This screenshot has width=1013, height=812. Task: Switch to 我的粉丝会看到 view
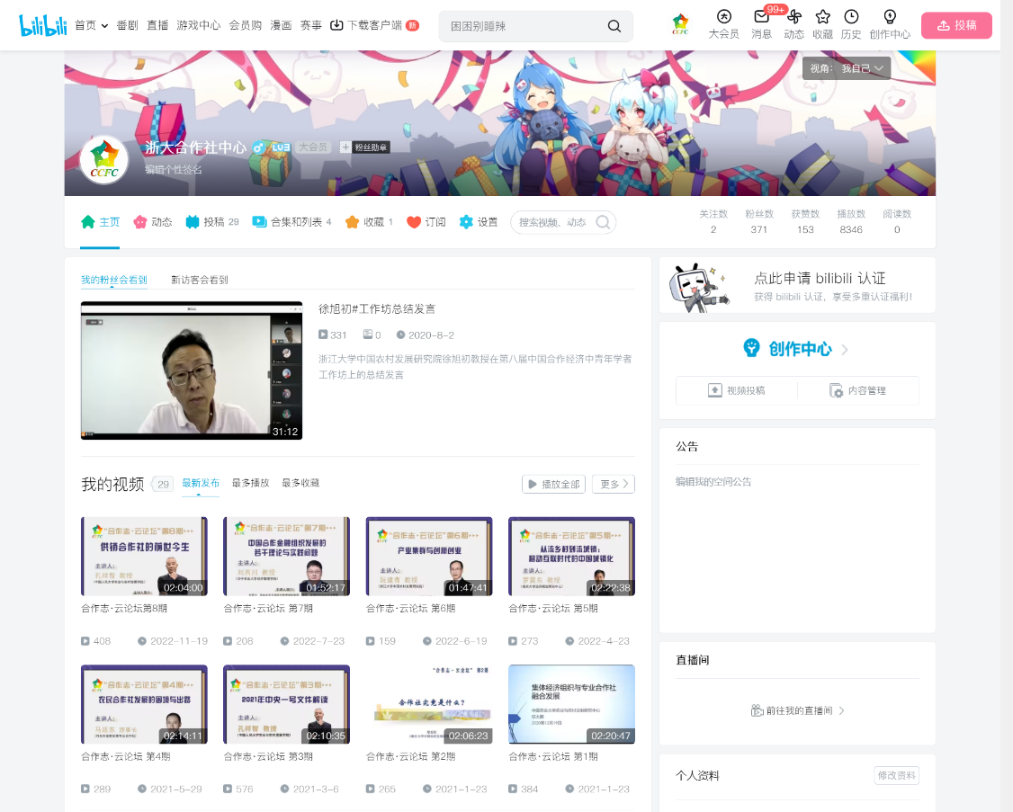(x=113, y=280)
